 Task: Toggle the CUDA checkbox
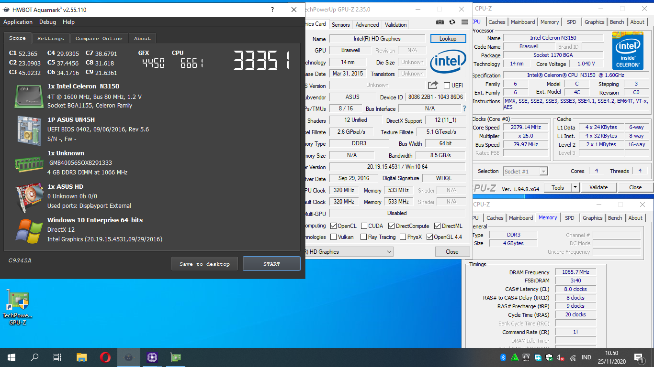364,226
